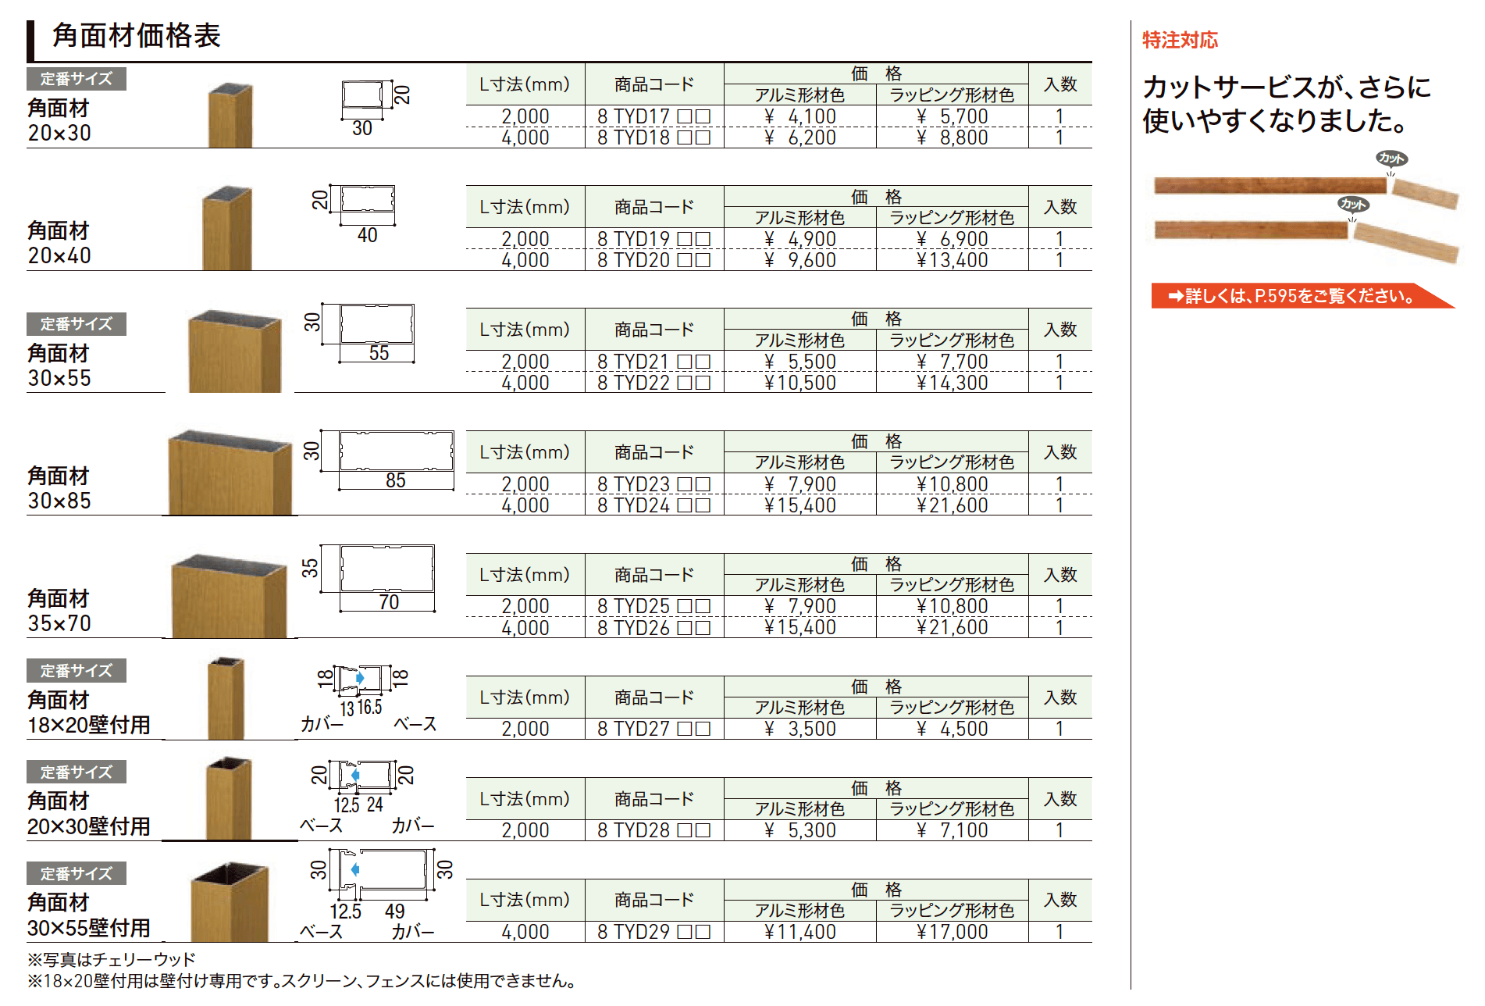Click the 30×85 cross-section diagram

[379, 459]
